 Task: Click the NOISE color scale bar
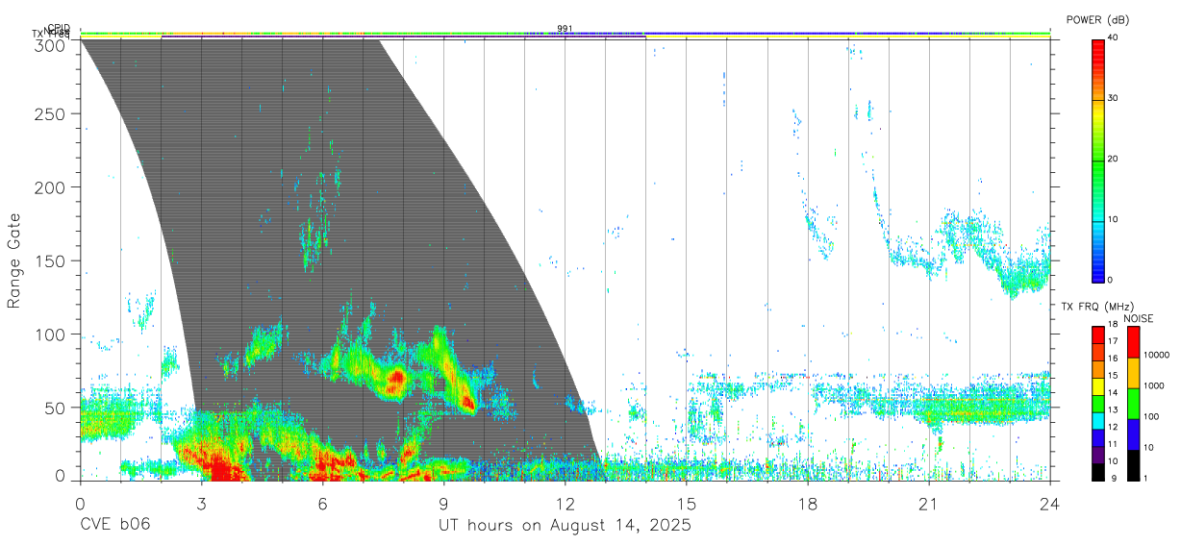coord(1134,402)
